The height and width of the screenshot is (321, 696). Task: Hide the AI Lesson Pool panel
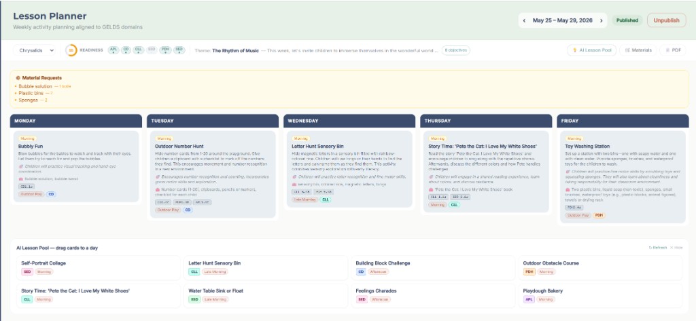tap(676, 248)
